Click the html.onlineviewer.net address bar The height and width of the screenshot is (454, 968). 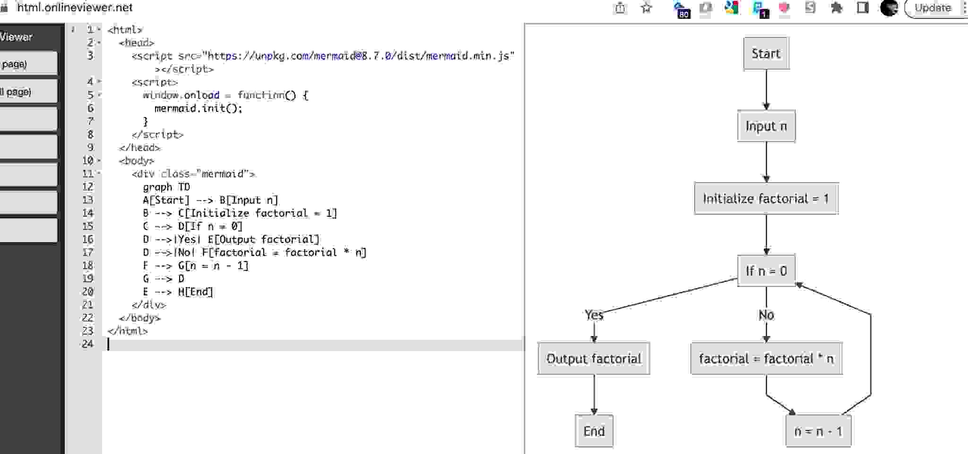click(75, 8)
